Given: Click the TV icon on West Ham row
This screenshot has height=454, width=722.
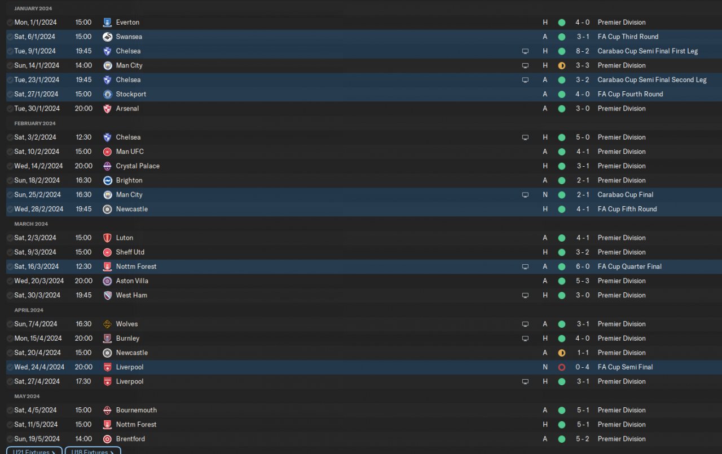Looking at the screenshot, I should coord(525,295).
